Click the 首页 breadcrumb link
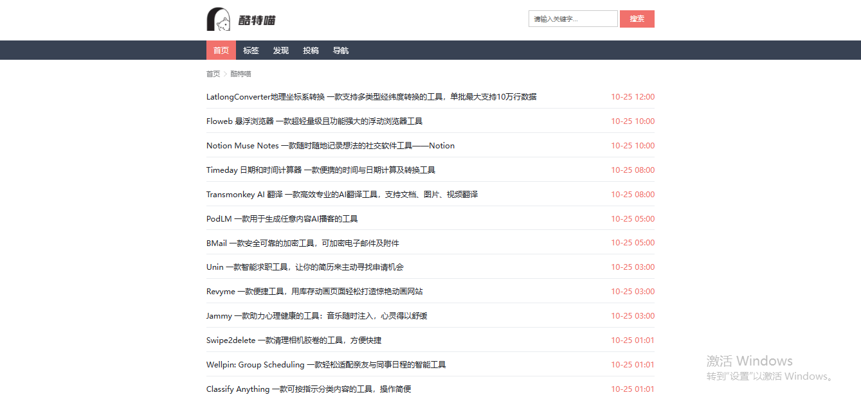 [213, 74]
